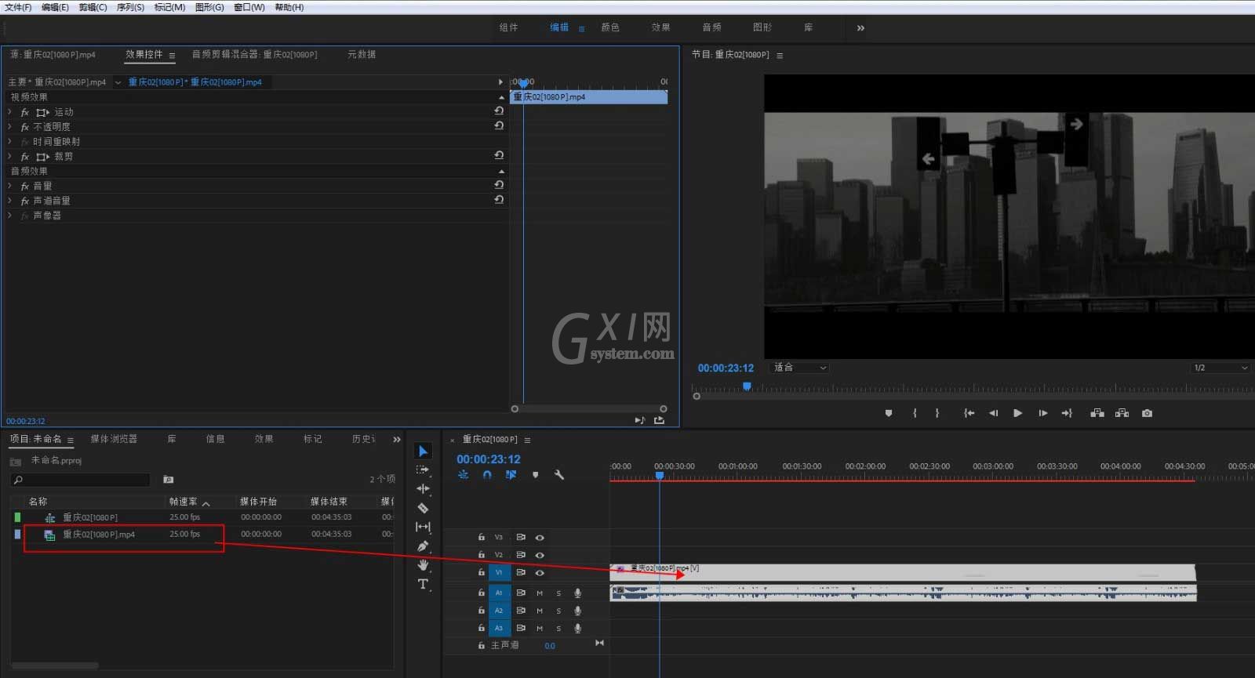Expand the Motion effect properties
The image size is (1255, 678).
pyautogui.click(x=9, y=112)
